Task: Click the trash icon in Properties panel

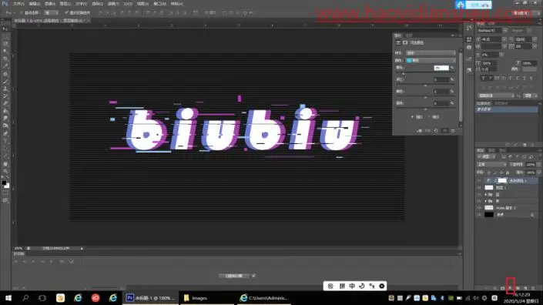Action: pos(453,131)
